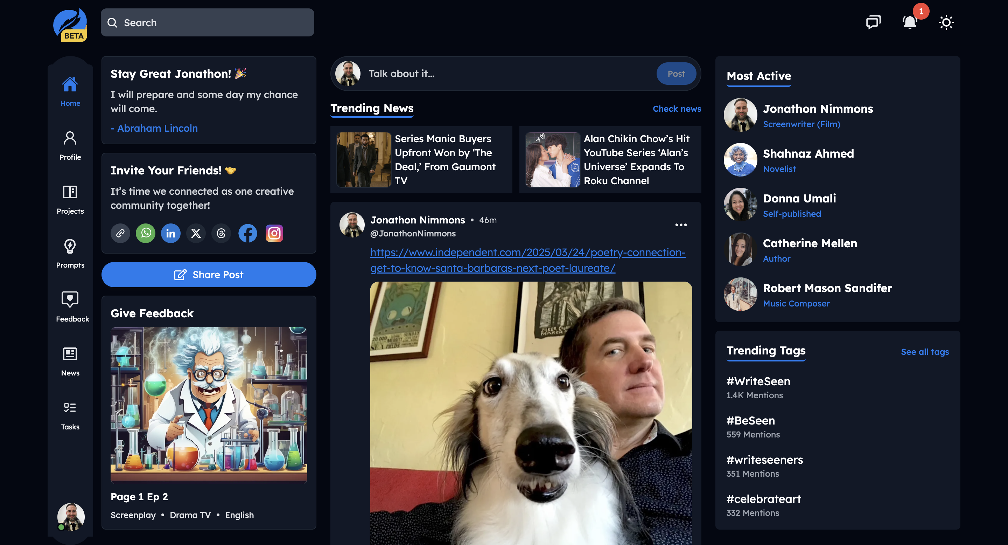Open the #writeseeners trending tag
1008x545 pixels.
click(765, 459)
